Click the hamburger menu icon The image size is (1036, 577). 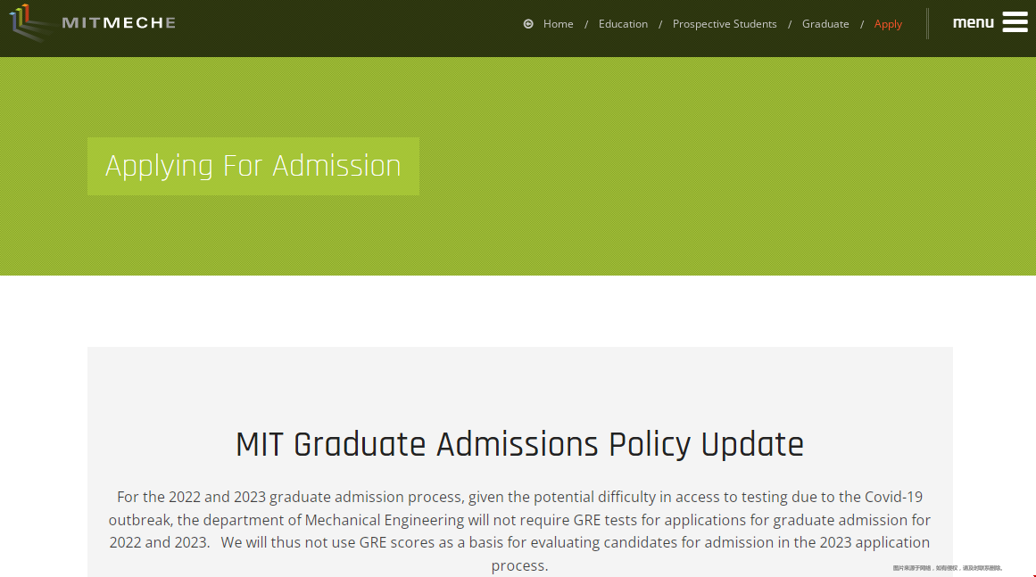(1015, 21)
